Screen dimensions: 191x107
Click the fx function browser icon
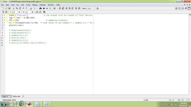(x=98, y=8)
